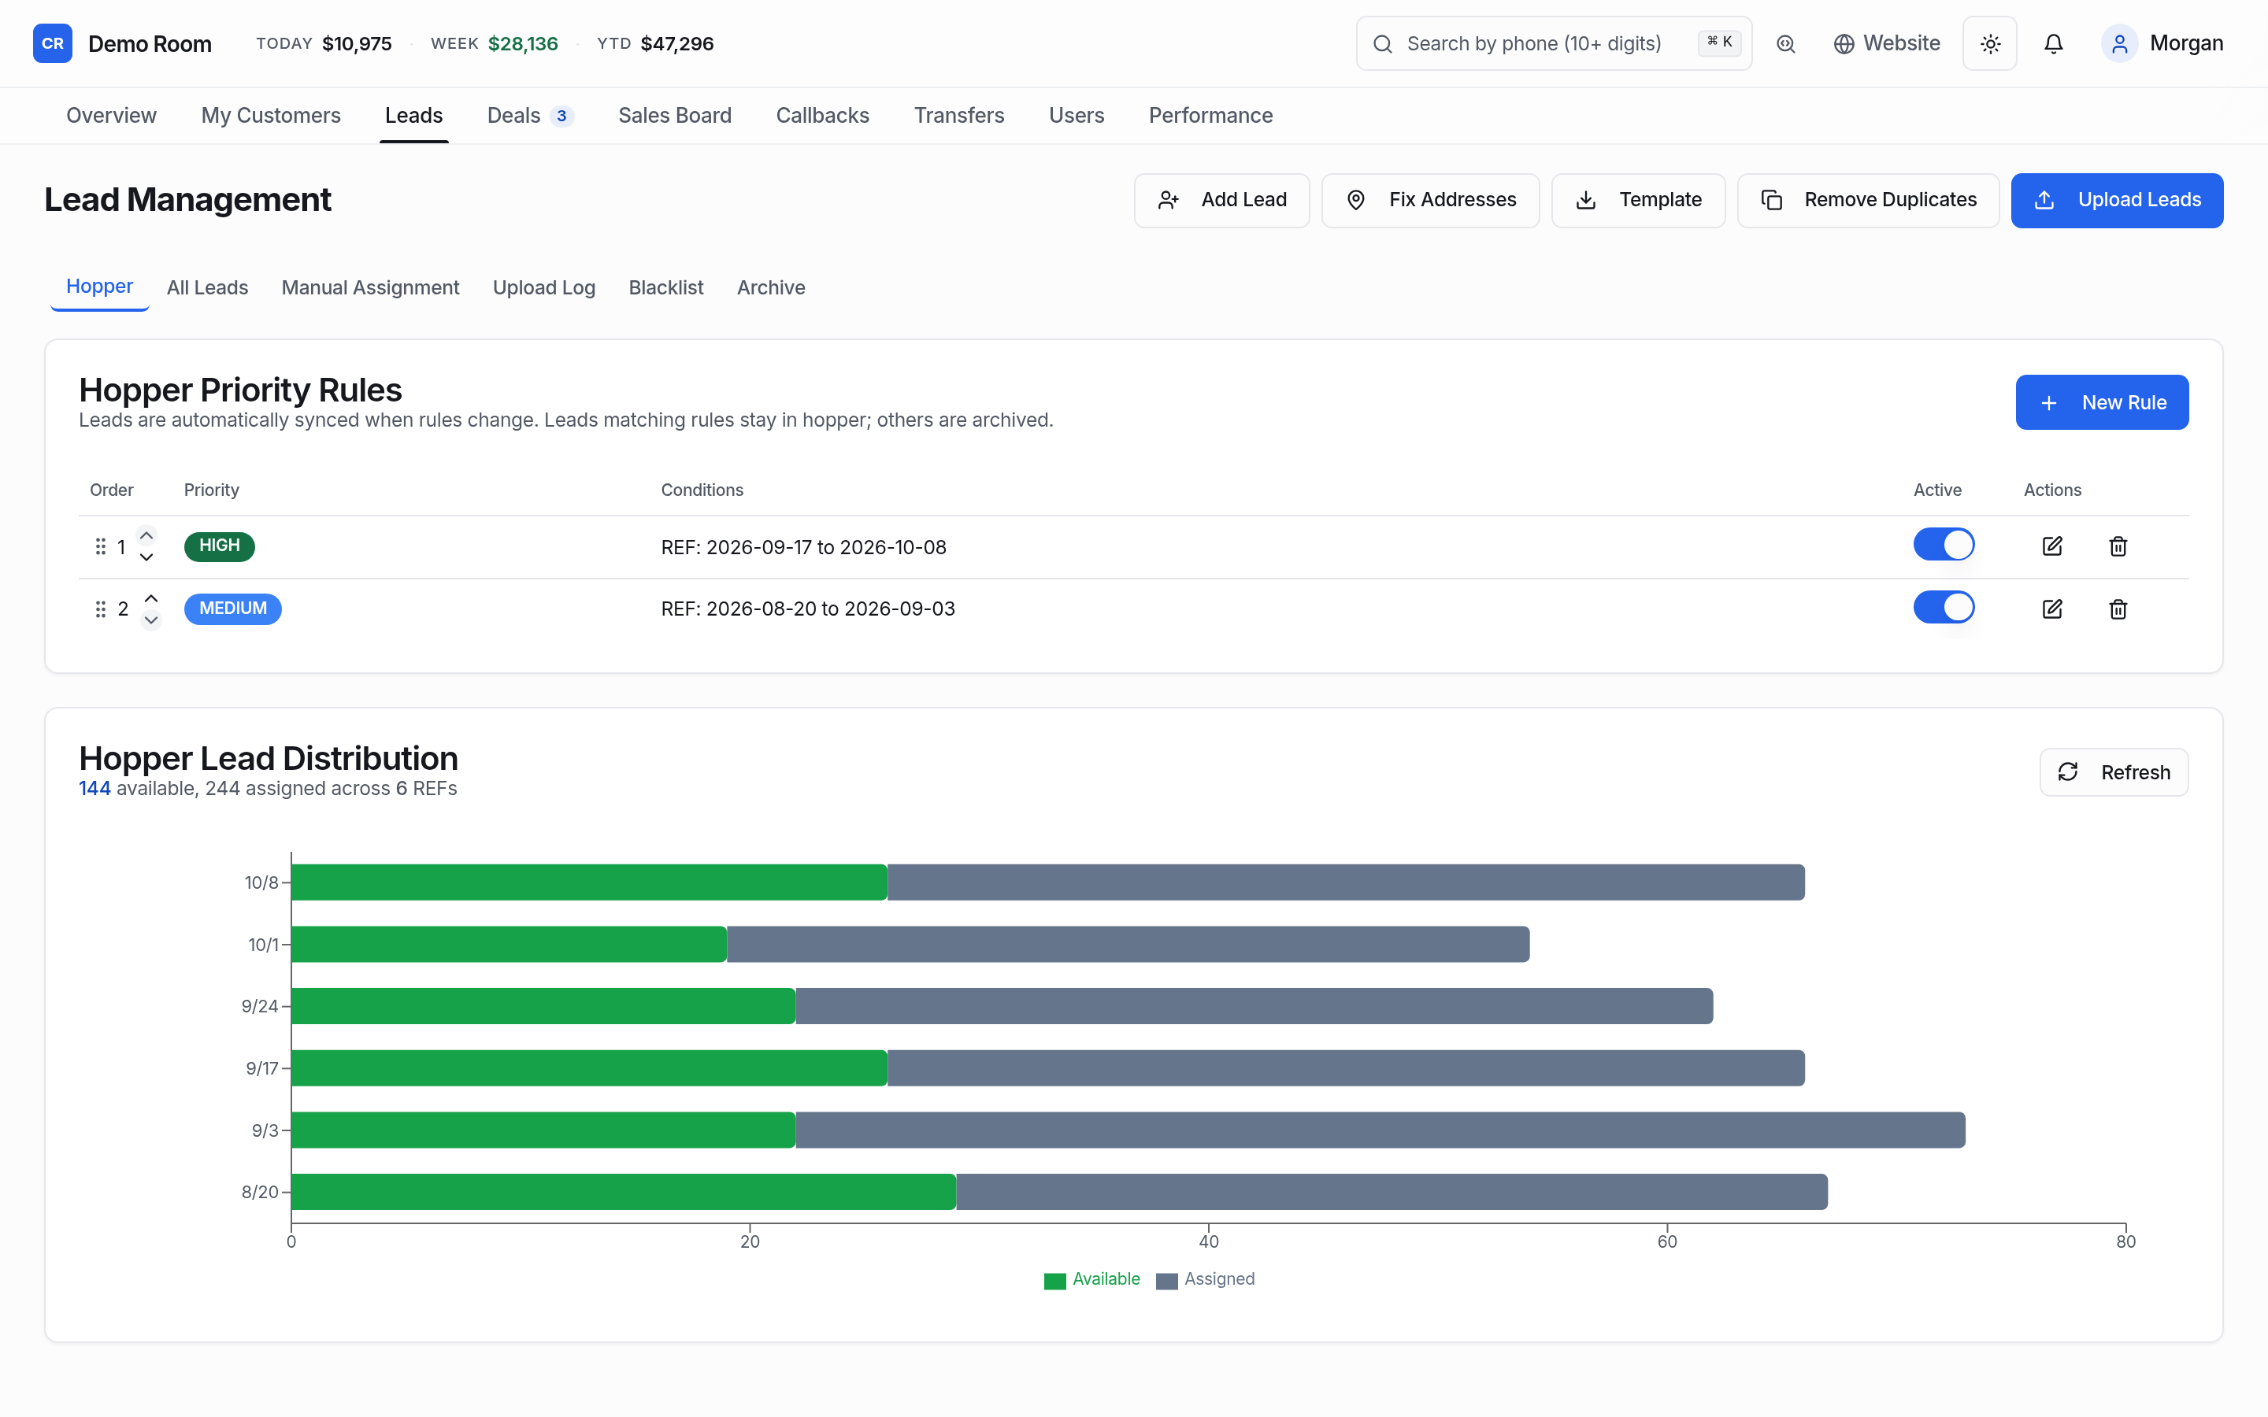2268x1417 pixels.
Task: Toggle the light theme sun icon
Action: point(1990,43)
